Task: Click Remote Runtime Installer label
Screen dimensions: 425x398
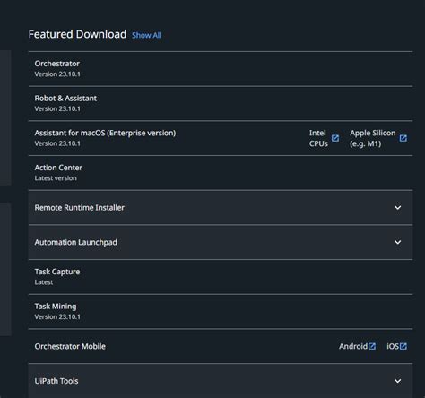Action: pyautogui.click(x=79, y=208)
